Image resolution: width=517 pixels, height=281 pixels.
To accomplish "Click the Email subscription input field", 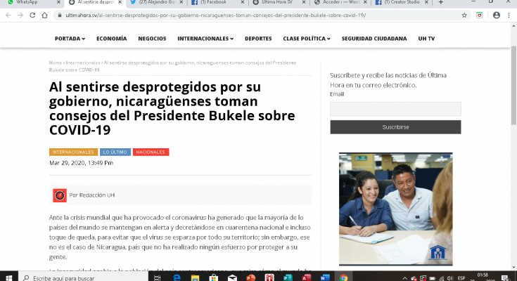I will coord(395,109).
